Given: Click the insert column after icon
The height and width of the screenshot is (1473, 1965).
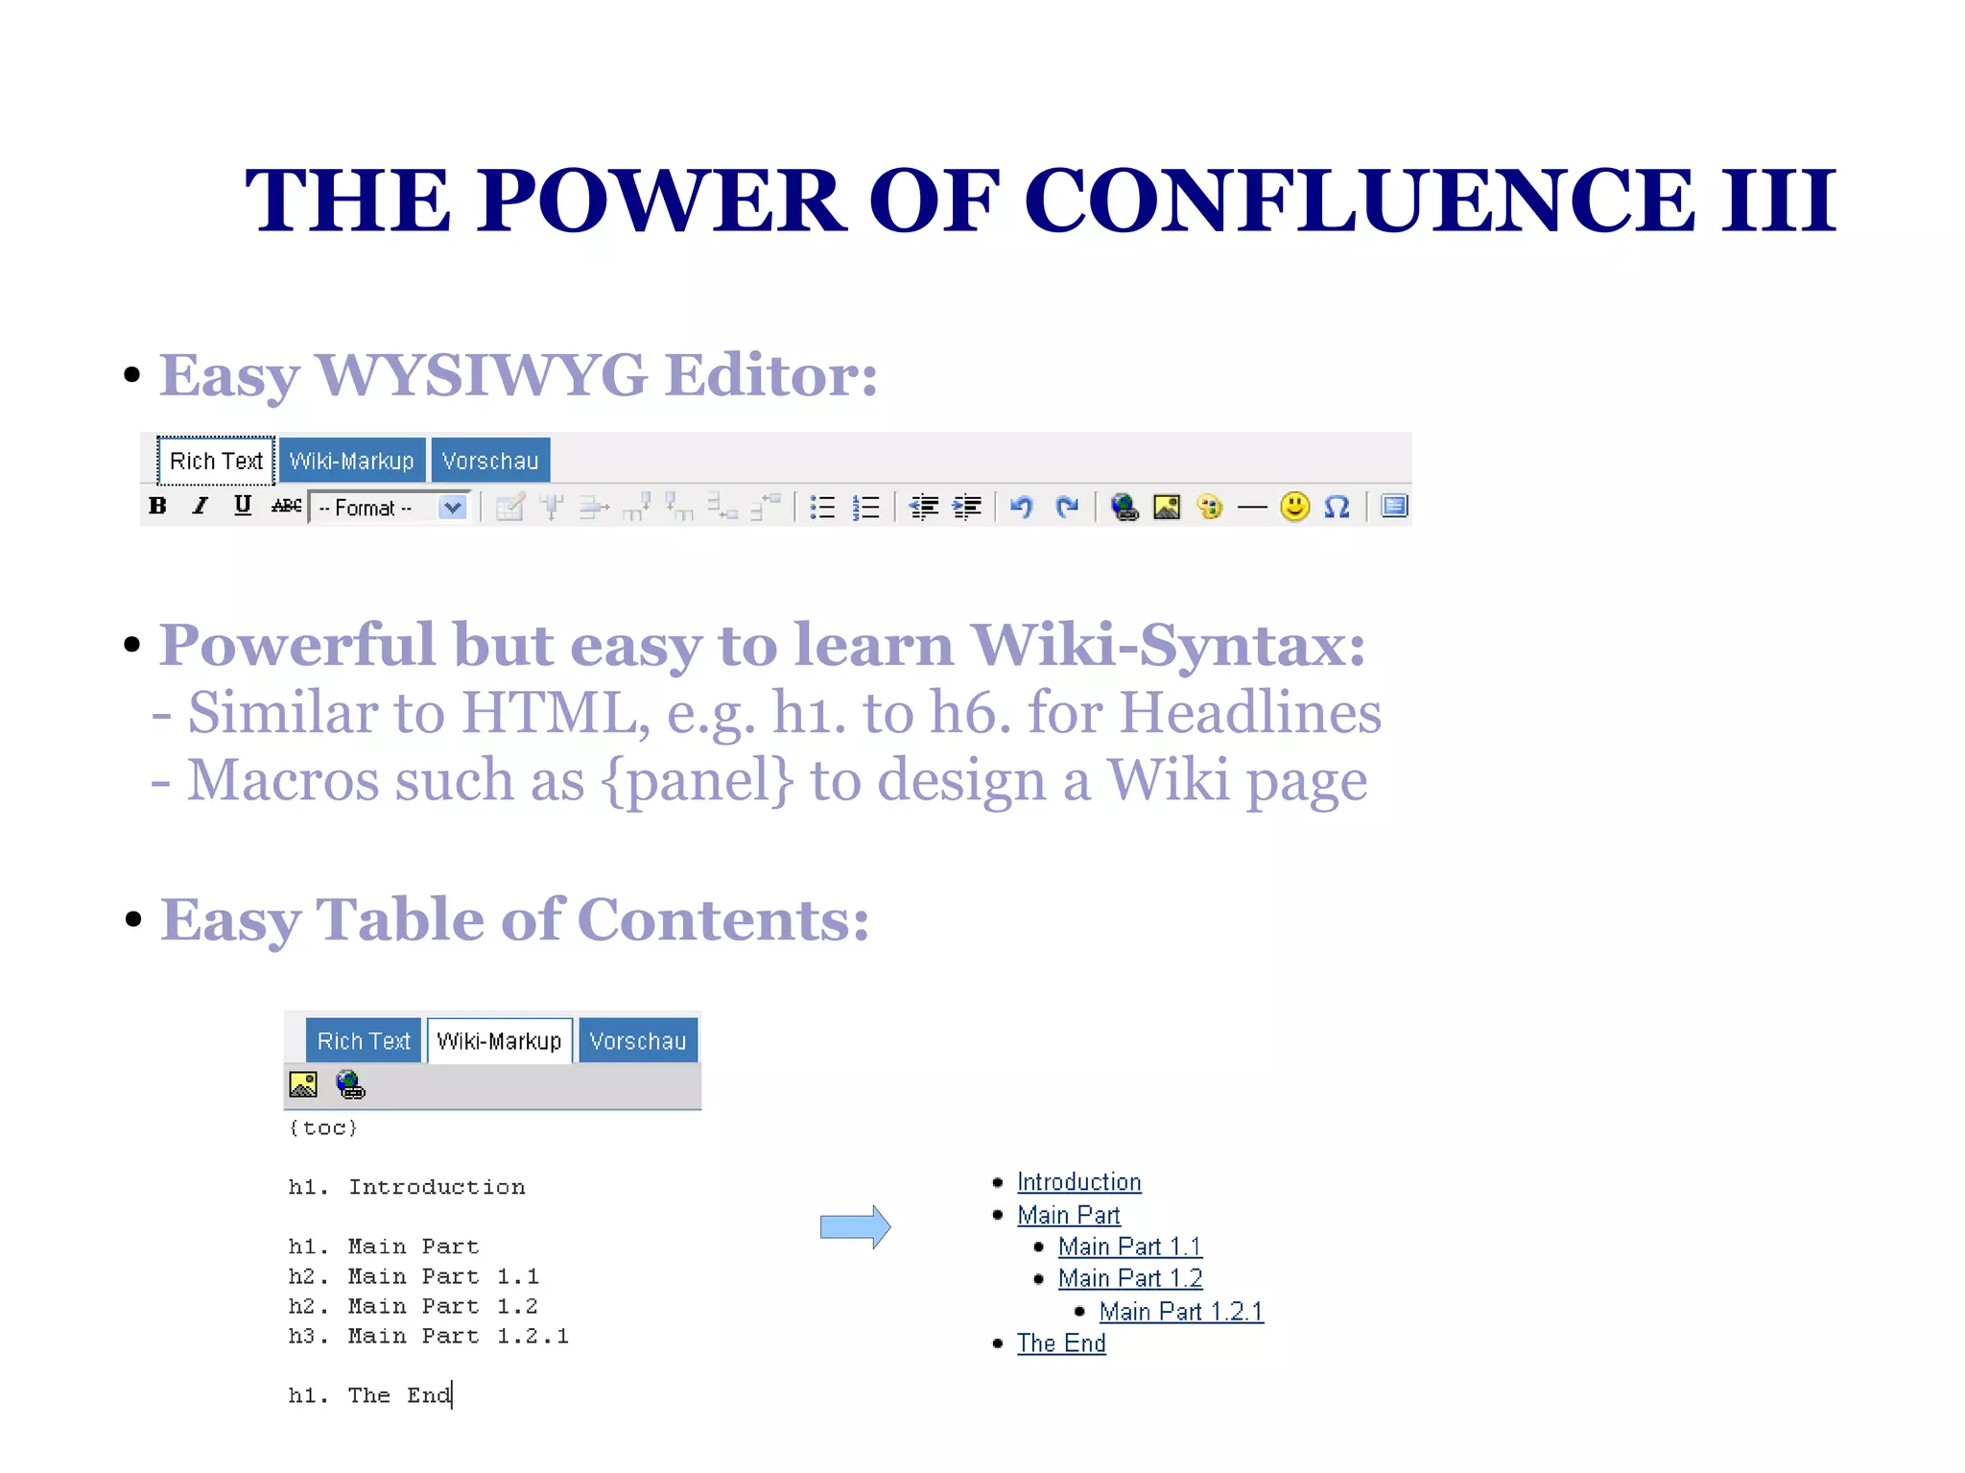Looking at the screenshot, I should 679,507.
